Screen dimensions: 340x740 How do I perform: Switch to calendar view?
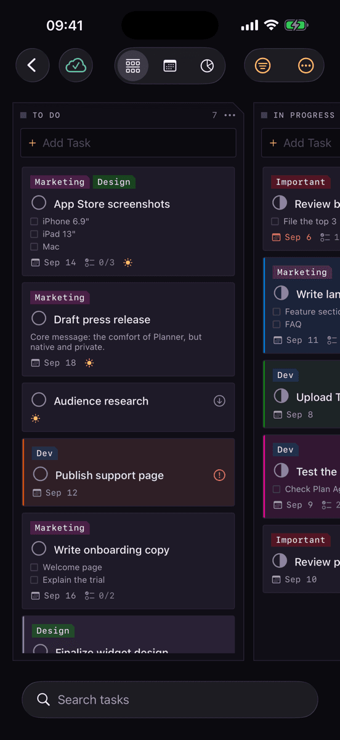pyautogui.click(x=170, y=66)
